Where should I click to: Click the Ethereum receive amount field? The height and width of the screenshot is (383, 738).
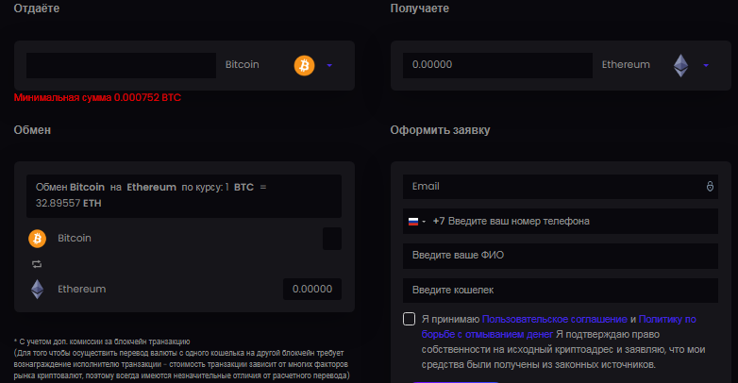click(497, 65)
